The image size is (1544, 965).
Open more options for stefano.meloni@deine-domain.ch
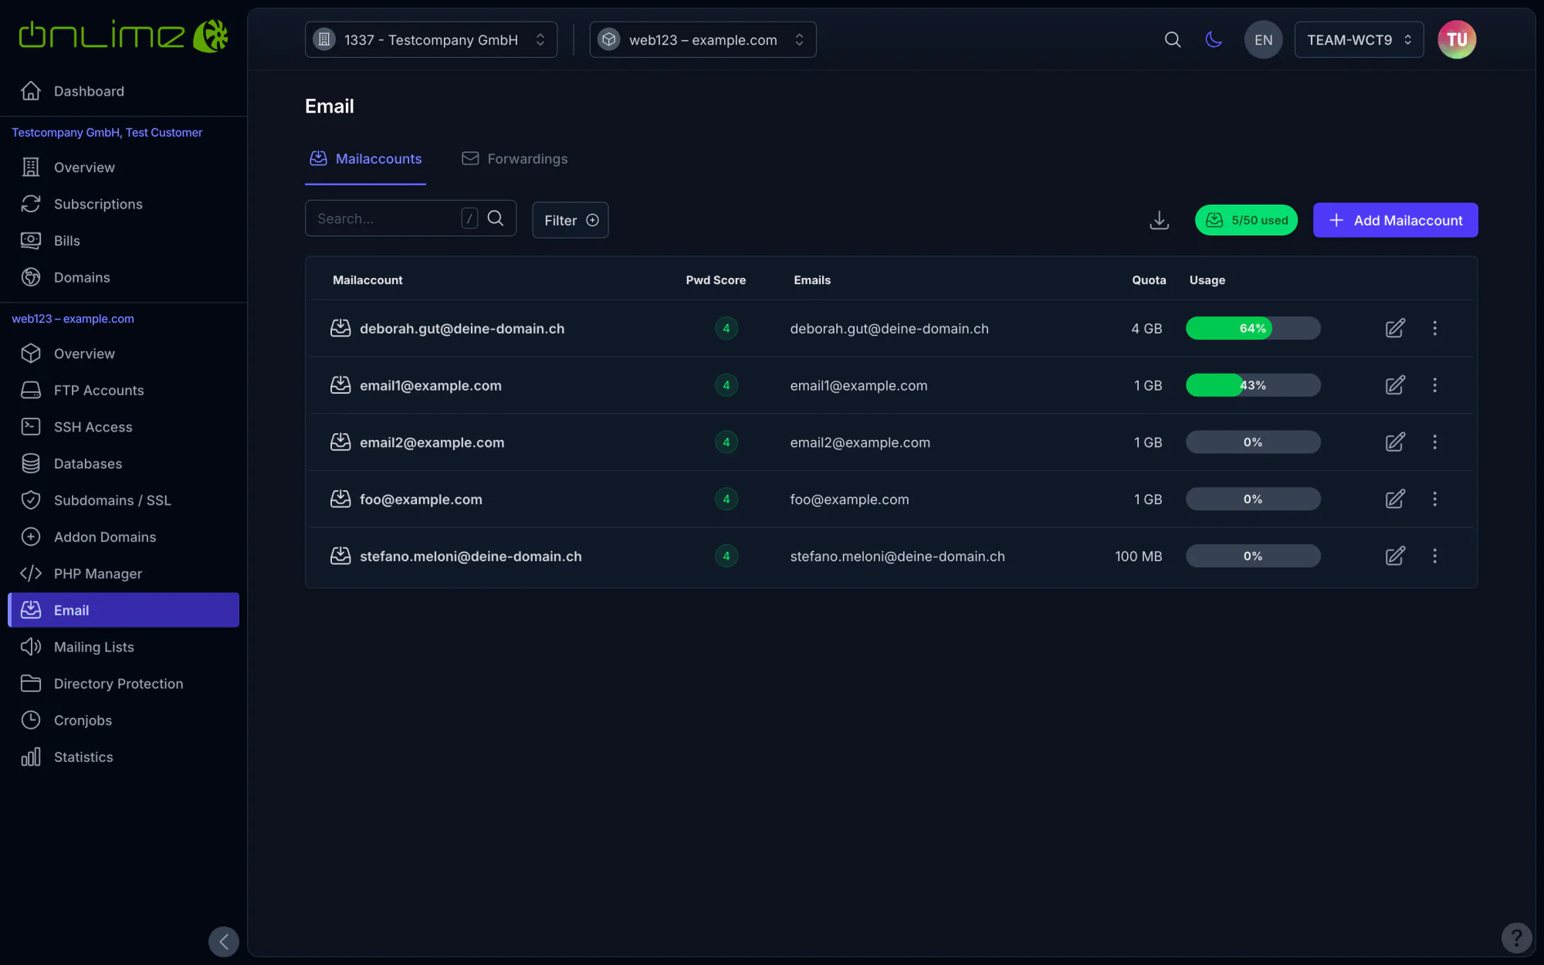pos(1434,556)
